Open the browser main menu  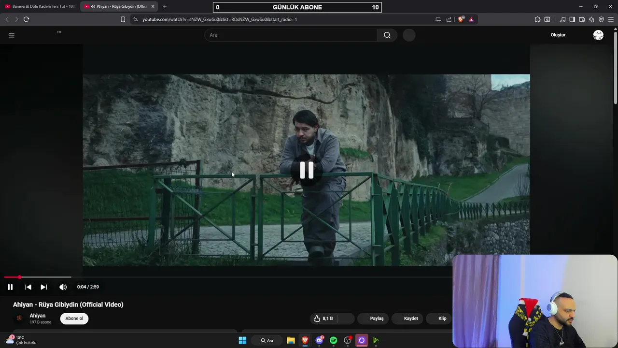pyautogui.click(x=611, y=19)
